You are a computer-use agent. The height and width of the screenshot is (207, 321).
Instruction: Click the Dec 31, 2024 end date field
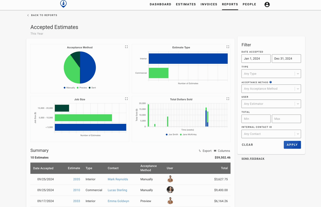pyautogui.click(x=286, y=59)
